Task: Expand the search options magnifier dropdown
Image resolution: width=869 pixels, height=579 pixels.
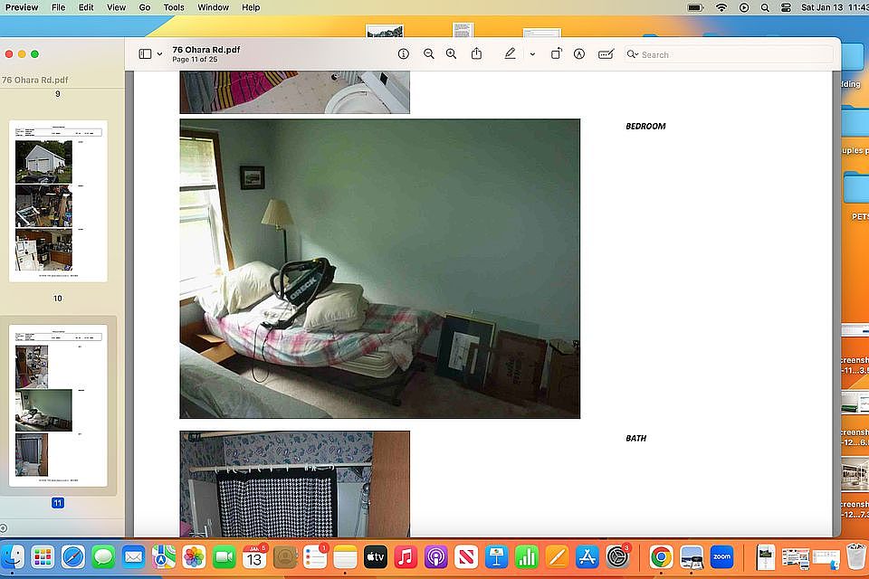Action: [x=632, y=54]
